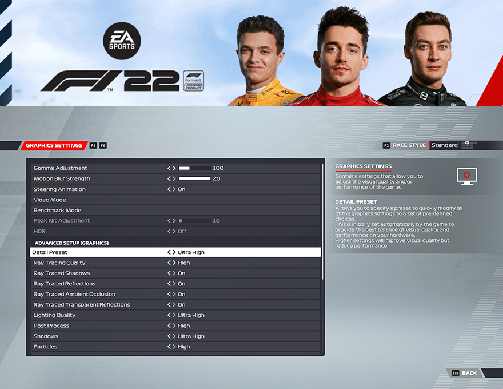Click Ray Tracing Quality right arrow
Screen dimensions: 503x389
174,263
